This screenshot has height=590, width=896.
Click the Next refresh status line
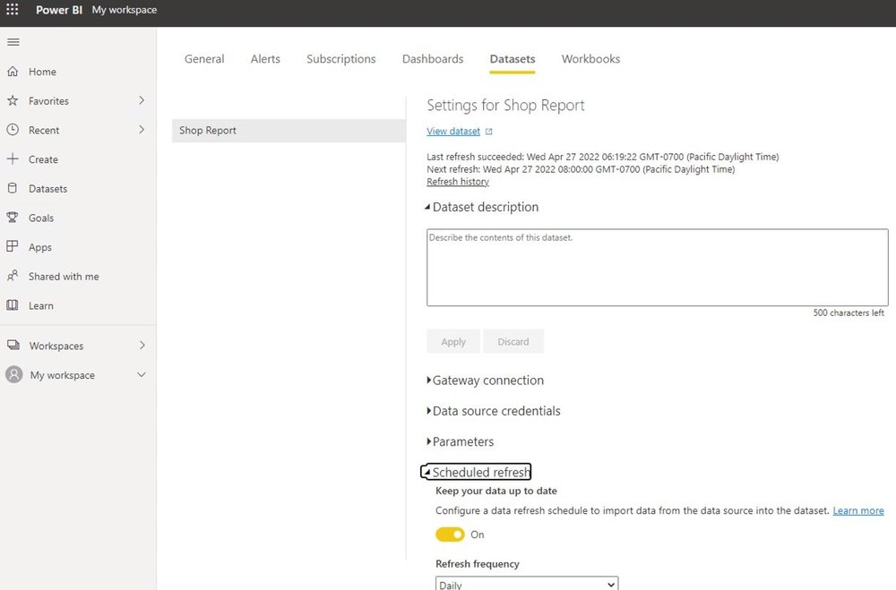(x=581, y=169)
